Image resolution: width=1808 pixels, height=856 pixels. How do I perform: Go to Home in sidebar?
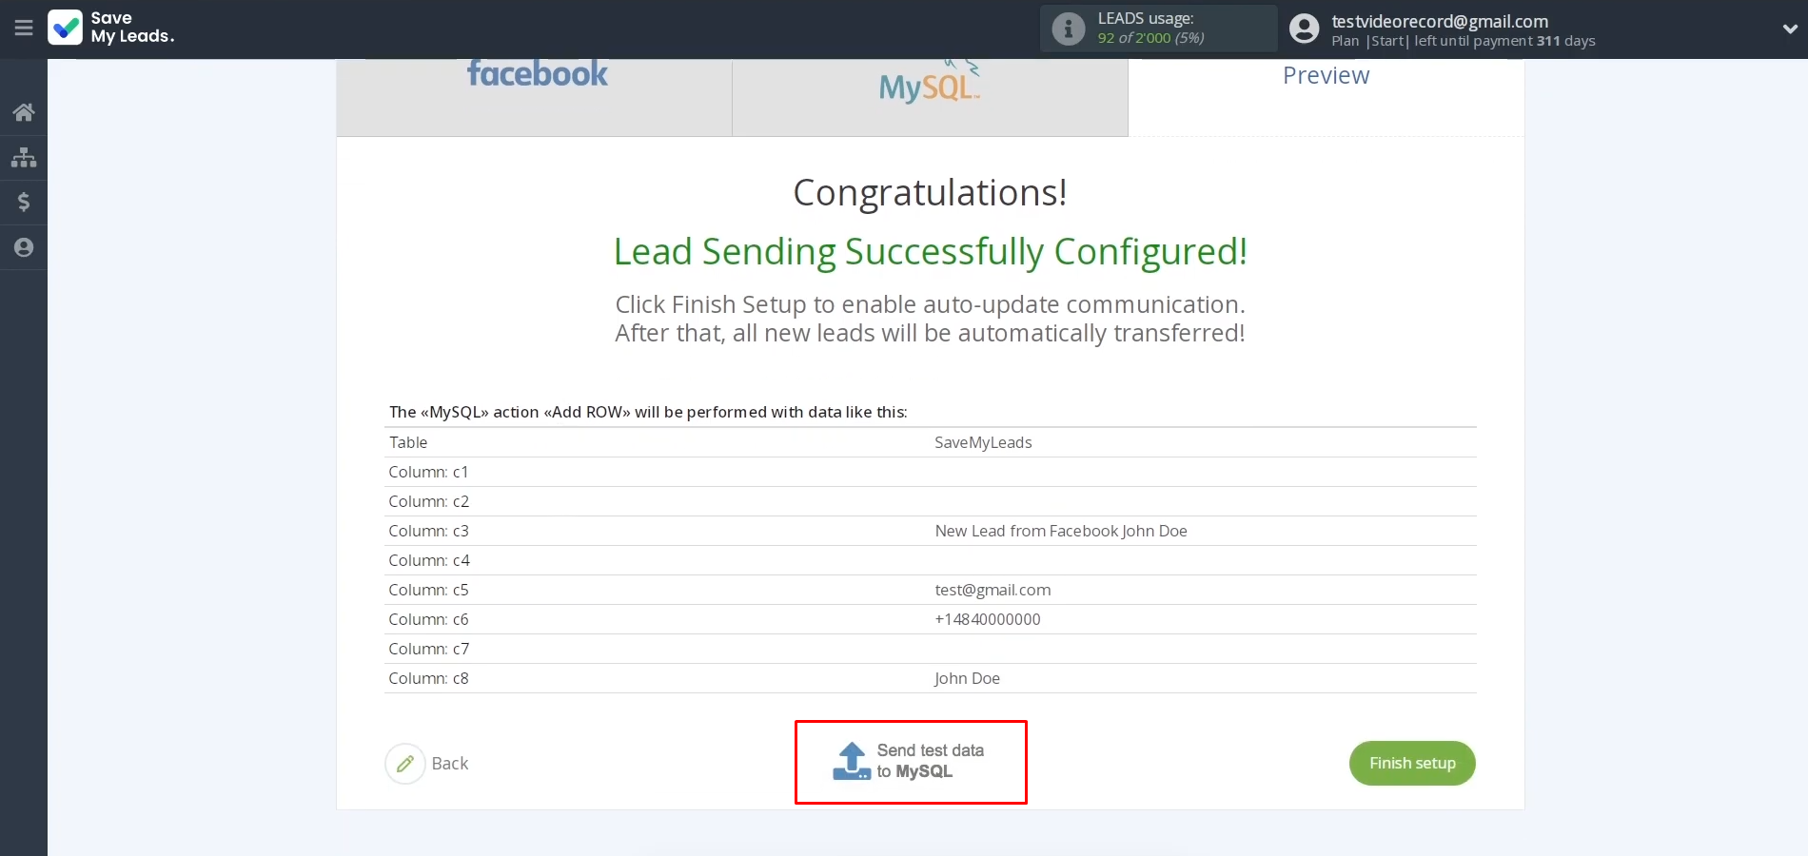pos(24,112)
